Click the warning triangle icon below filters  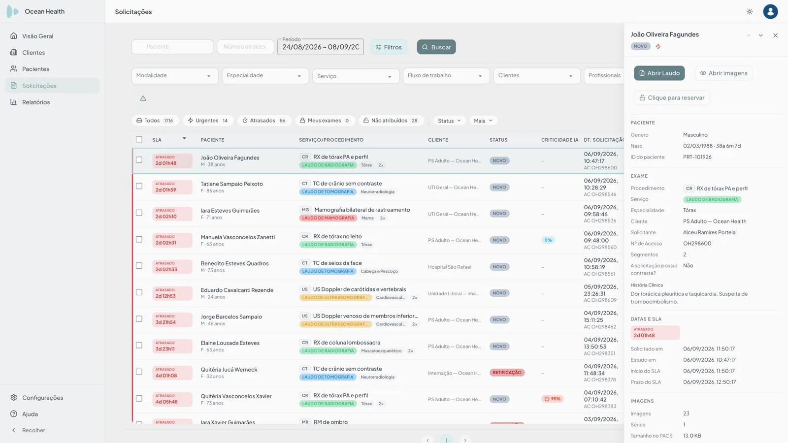point(143,98)
